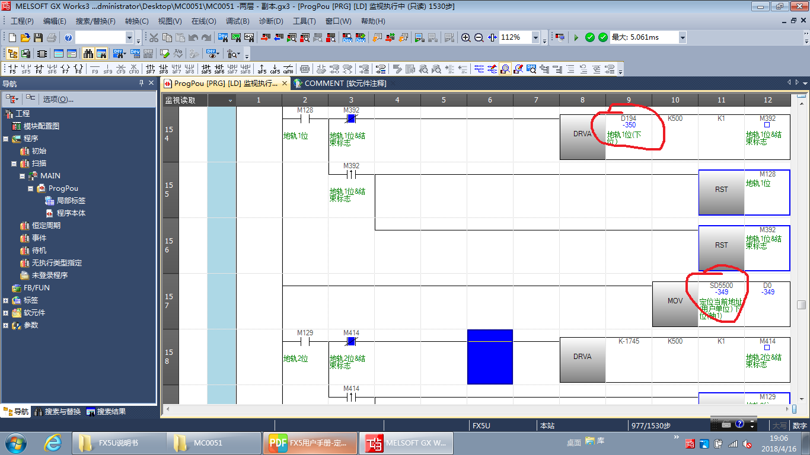Toggle the navigation pane pin
Image resolution: width=810 pixels, height=455 pixels.
click(x=141, y=84)
